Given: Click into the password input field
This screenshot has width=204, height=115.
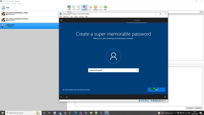Looking at the screenshot, I should (x=113, y=70).
